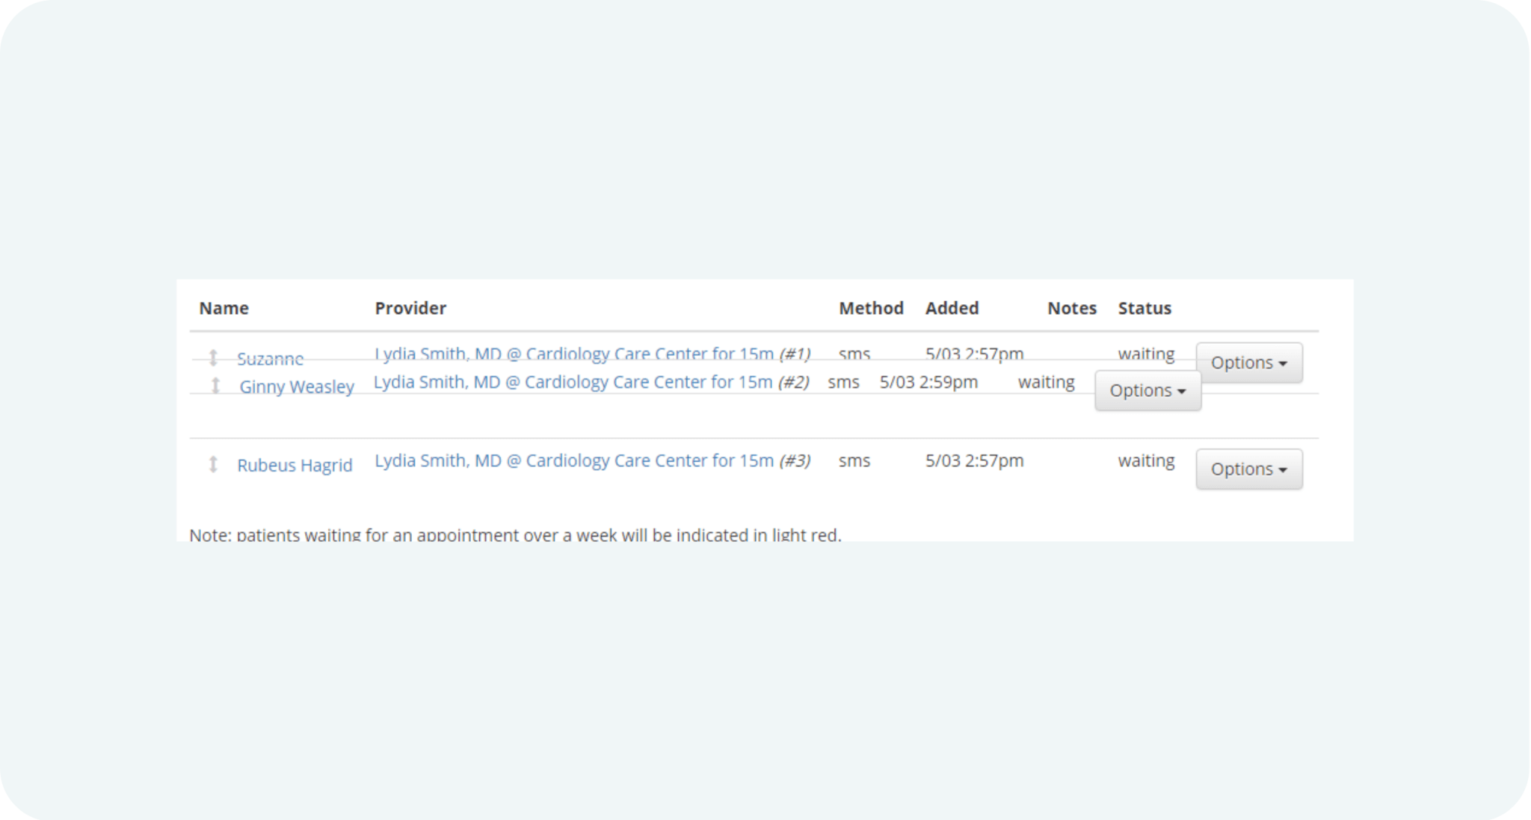The width and height of the screenshot is (1531, 820).
Task: Open the Lydia Smith provider link marked #1
Action: (x=573, y=353)
